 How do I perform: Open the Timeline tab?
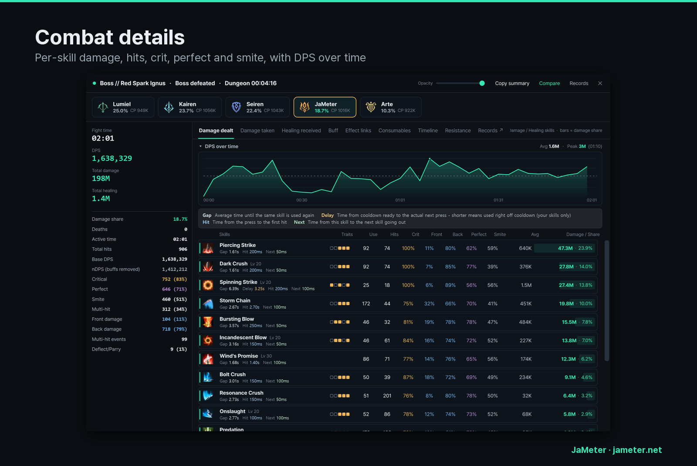coord(428,131)
